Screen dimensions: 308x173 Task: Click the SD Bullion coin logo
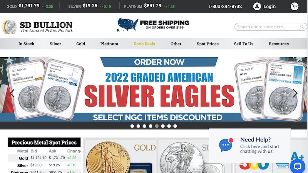9,27
